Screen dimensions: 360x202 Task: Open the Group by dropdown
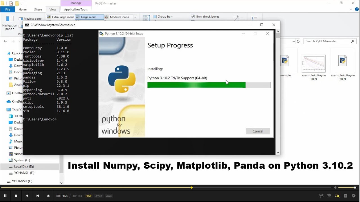(163, 17)
